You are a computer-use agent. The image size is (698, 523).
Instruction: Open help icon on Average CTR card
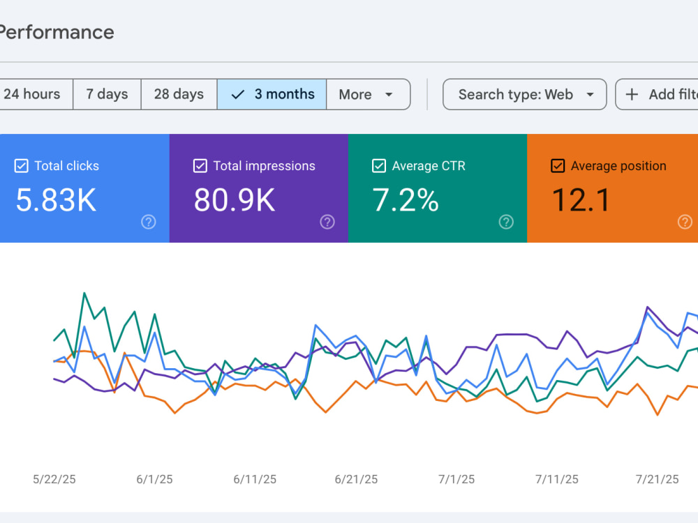tap(506, 222)
